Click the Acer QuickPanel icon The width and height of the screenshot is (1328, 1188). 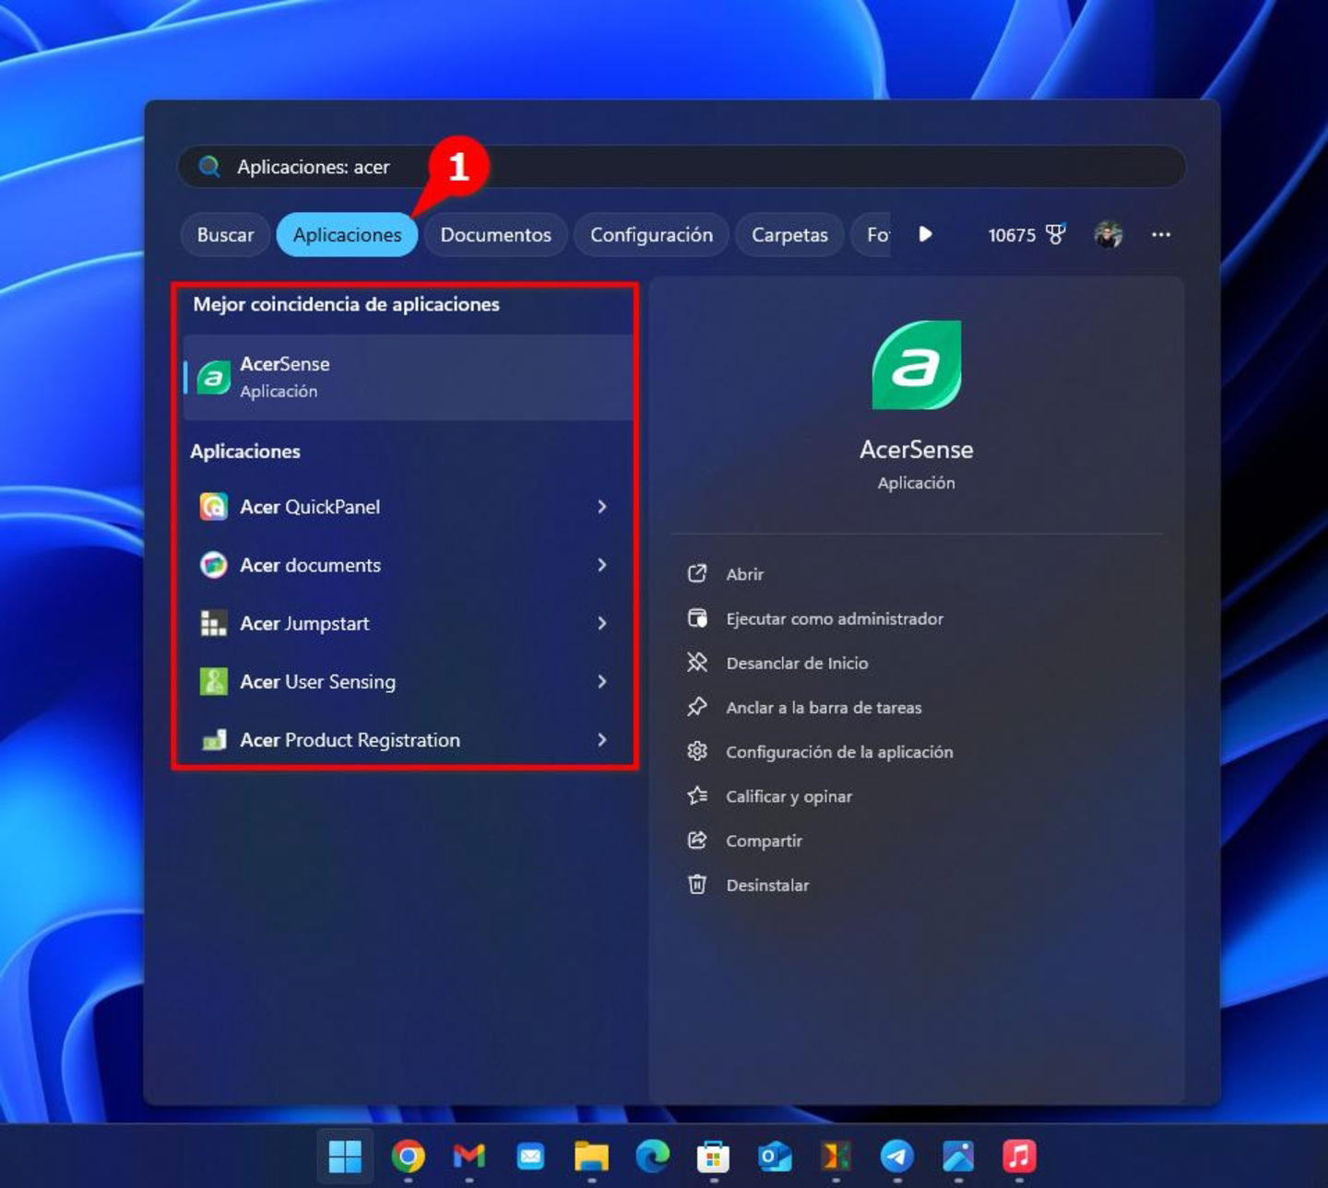click(214, 507)
